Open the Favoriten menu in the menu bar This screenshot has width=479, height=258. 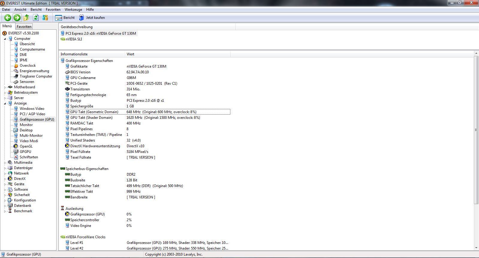[x=53, y=10]
